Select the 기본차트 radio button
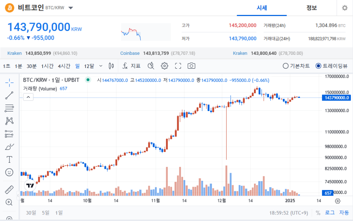 [x=285, y=66]
